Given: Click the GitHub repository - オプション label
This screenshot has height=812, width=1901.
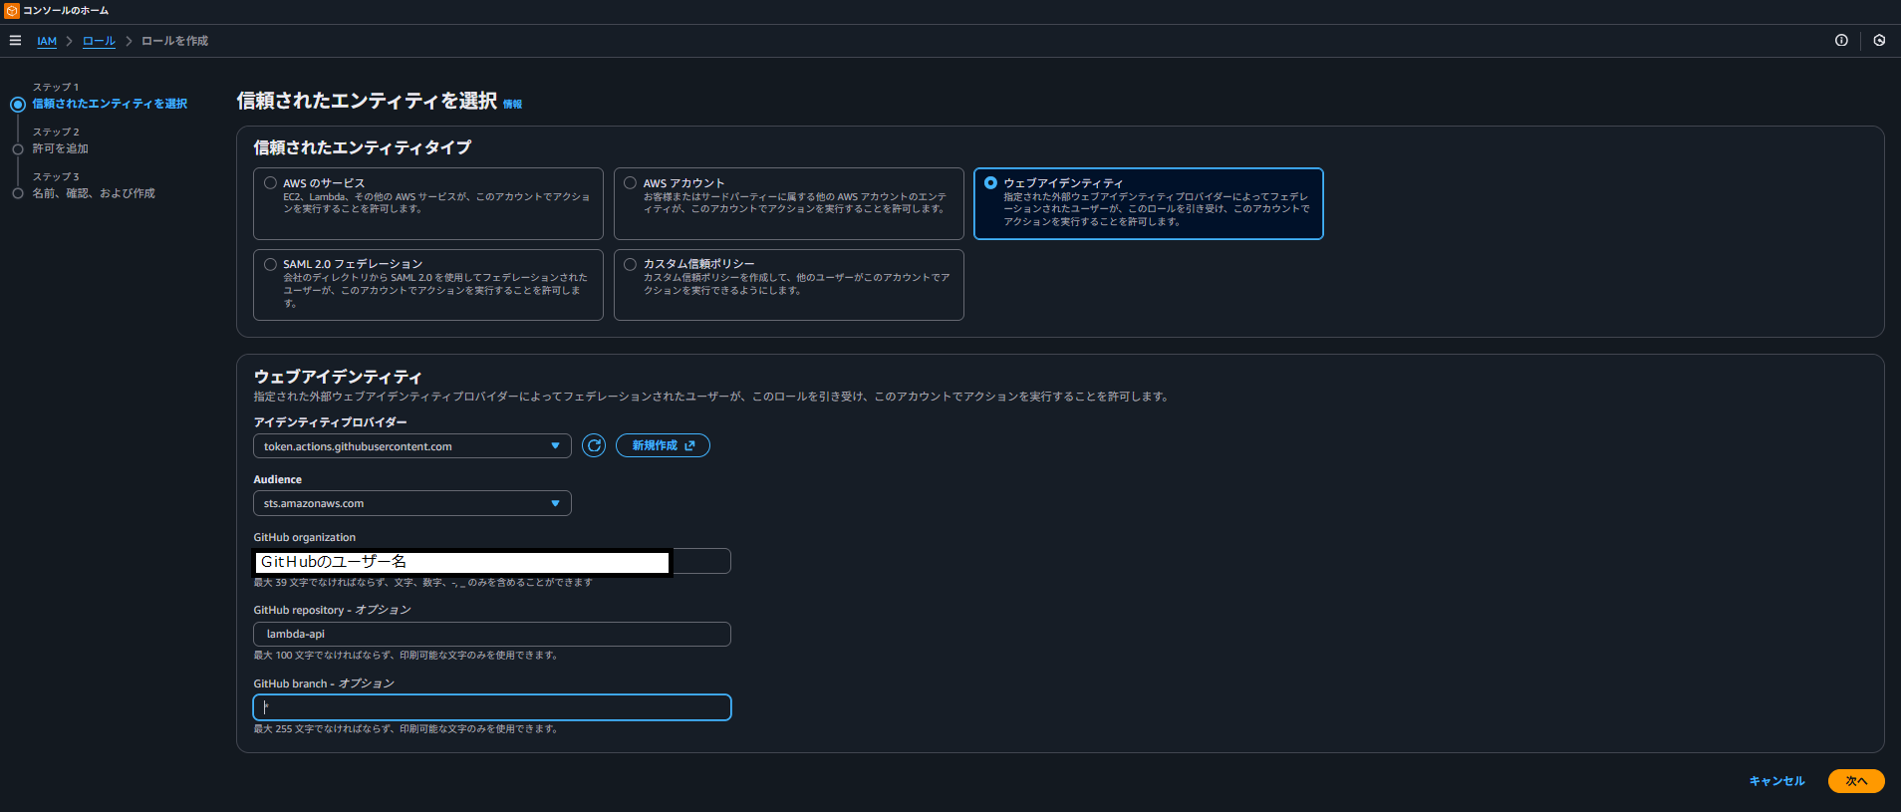Looking at the screenshot, I should tap(332, 610).
